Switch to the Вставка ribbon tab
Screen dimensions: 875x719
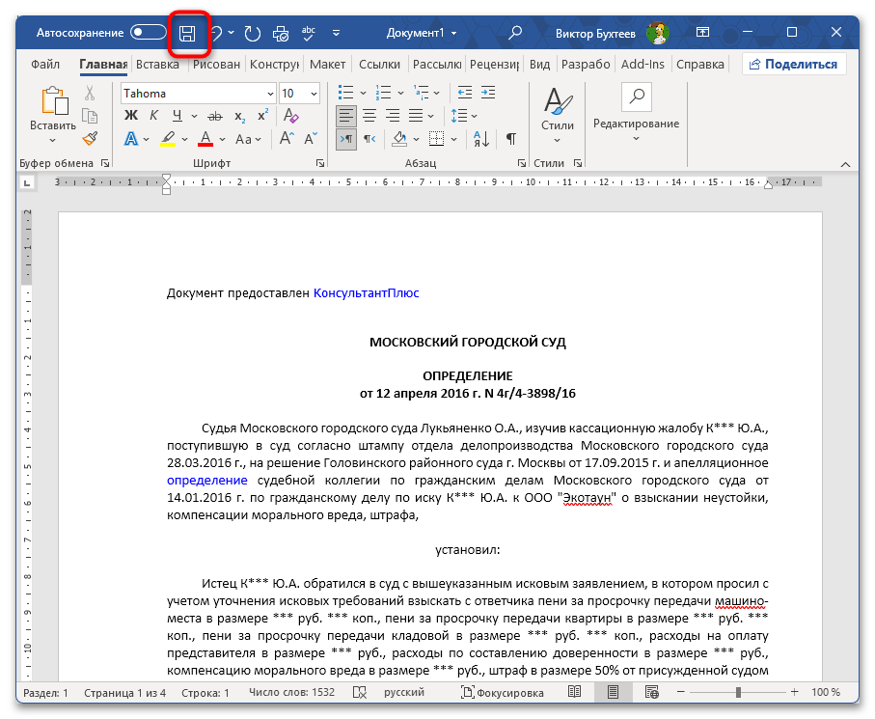pos(150,64)
